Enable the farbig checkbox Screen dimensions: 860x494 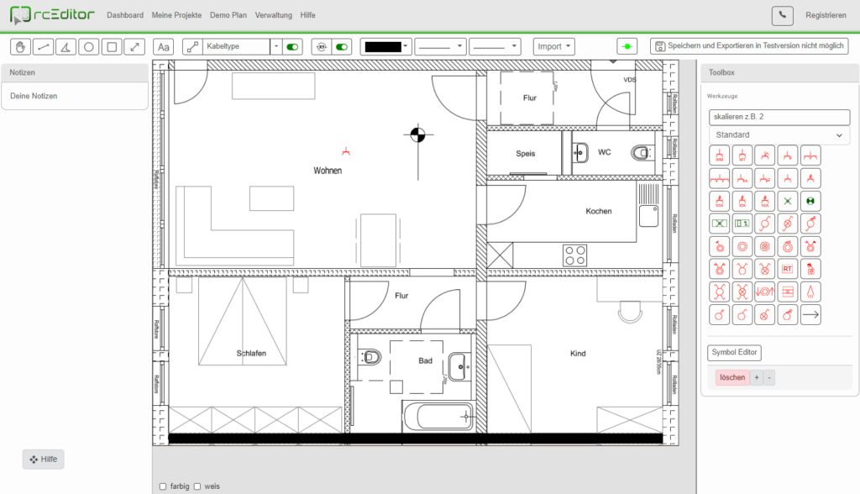click(162, 486)
